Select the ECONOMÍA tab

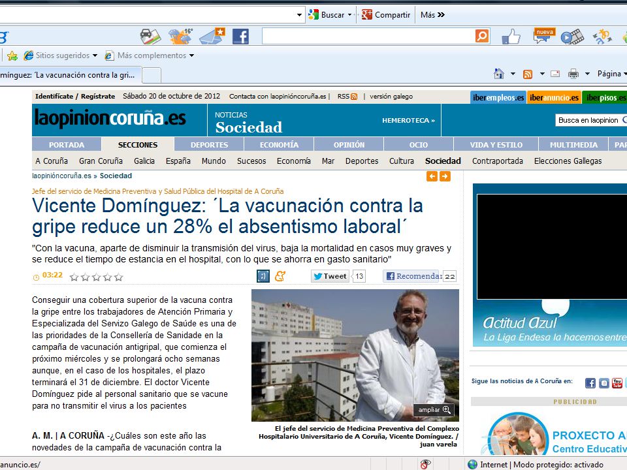pyautogui.click(x=279, y=144)
